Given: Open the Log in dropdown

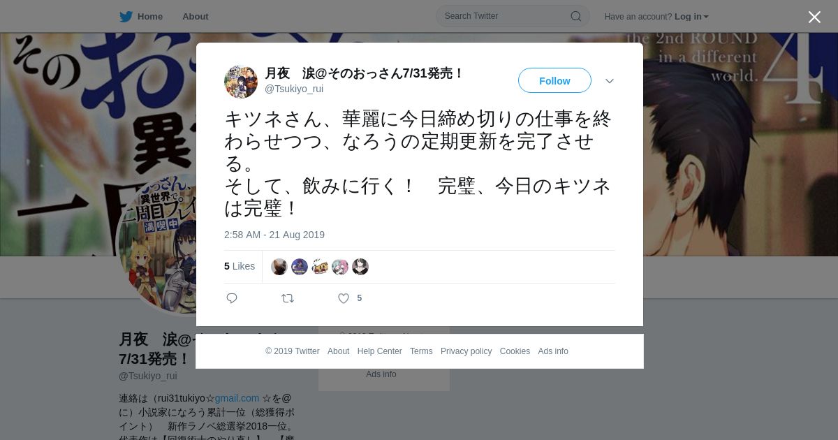Looking at the screenshot, I should tap(691, 17).
